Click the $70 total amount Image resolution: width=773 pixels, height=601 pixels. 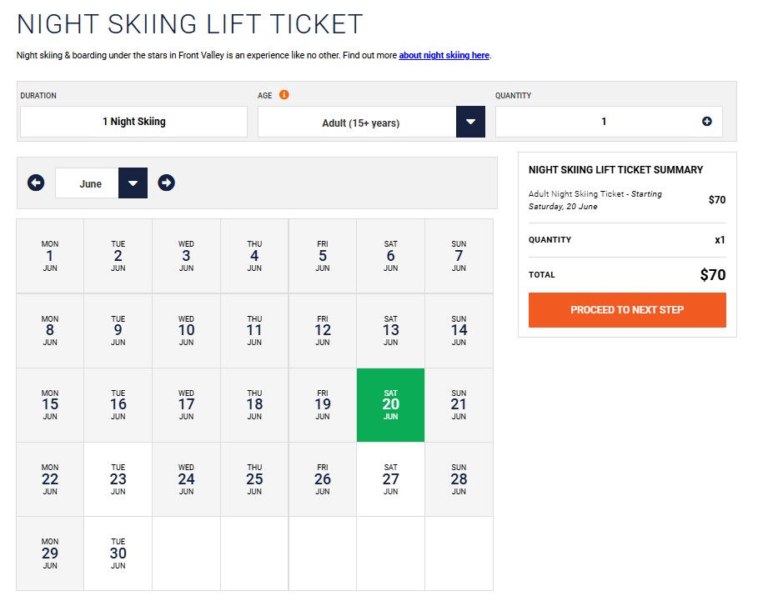click(x=713, y=275)
